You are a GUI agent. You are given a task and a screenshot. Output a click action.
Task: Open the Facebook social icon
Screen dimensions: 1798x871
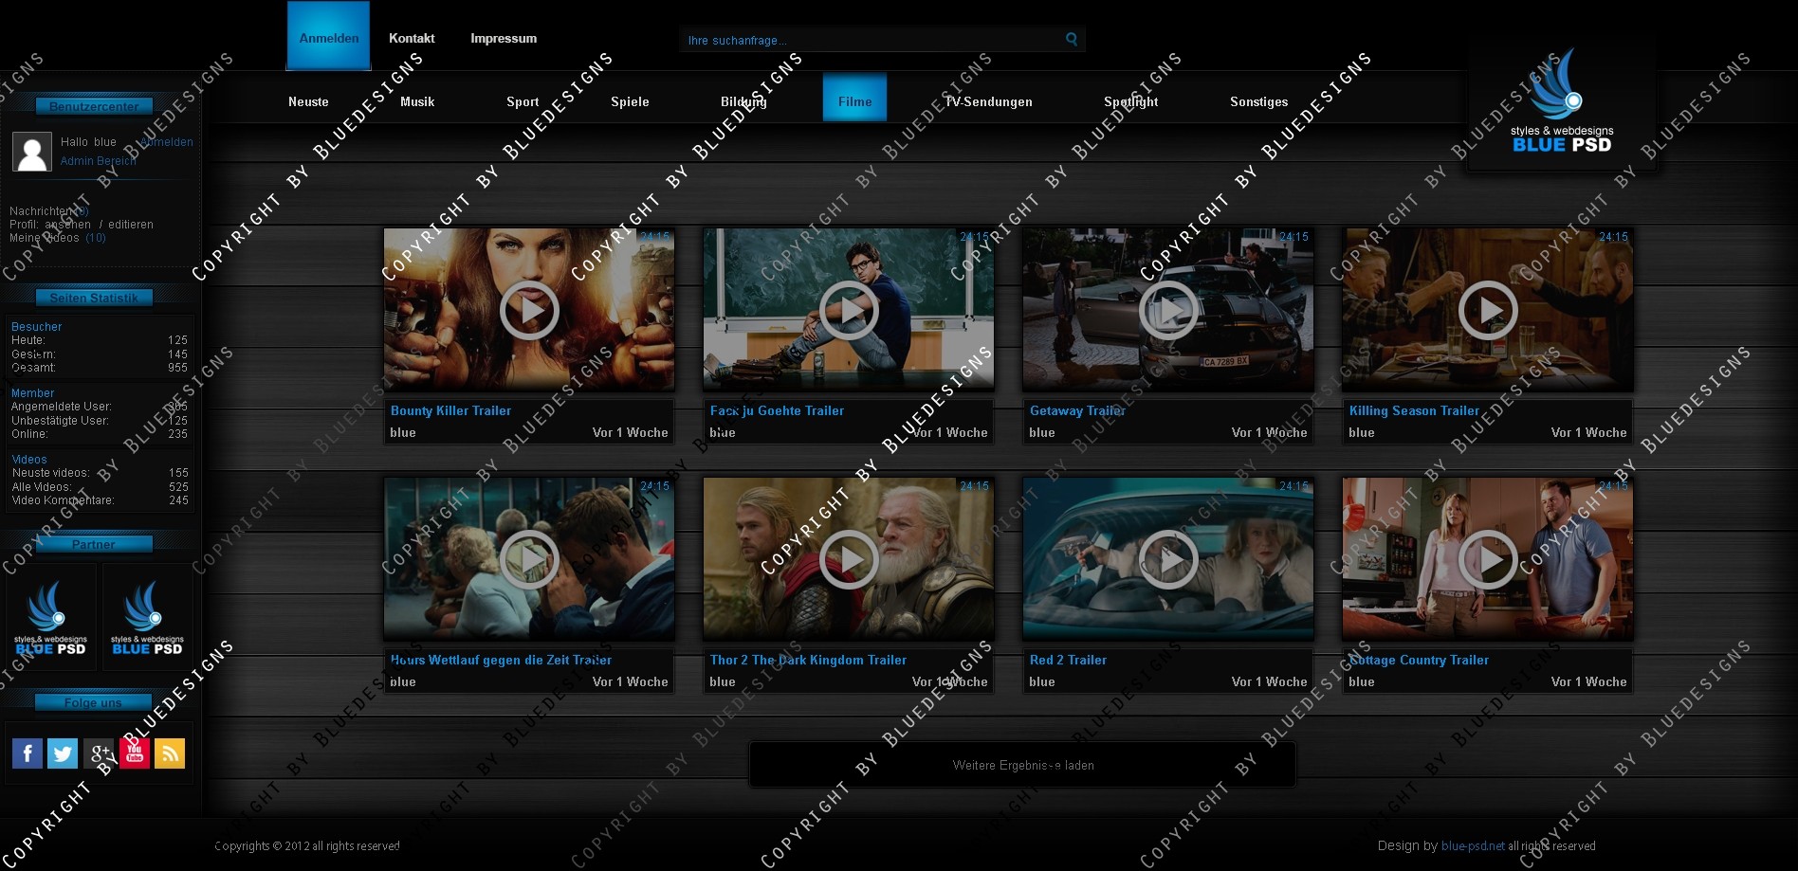click(28, 753)
